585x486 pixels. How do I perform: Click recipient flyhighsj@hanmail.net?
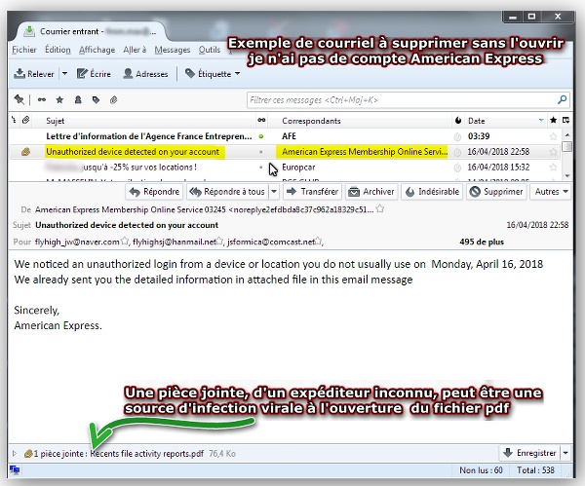(x=175, y=242)
